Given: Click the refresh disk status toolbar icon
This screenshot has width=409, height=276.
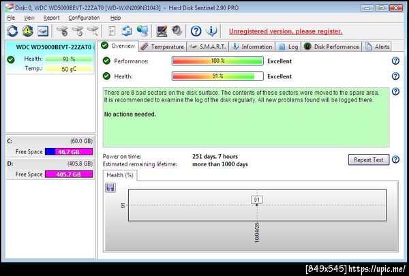Looking at the screenshot, I should pos(12,31).
